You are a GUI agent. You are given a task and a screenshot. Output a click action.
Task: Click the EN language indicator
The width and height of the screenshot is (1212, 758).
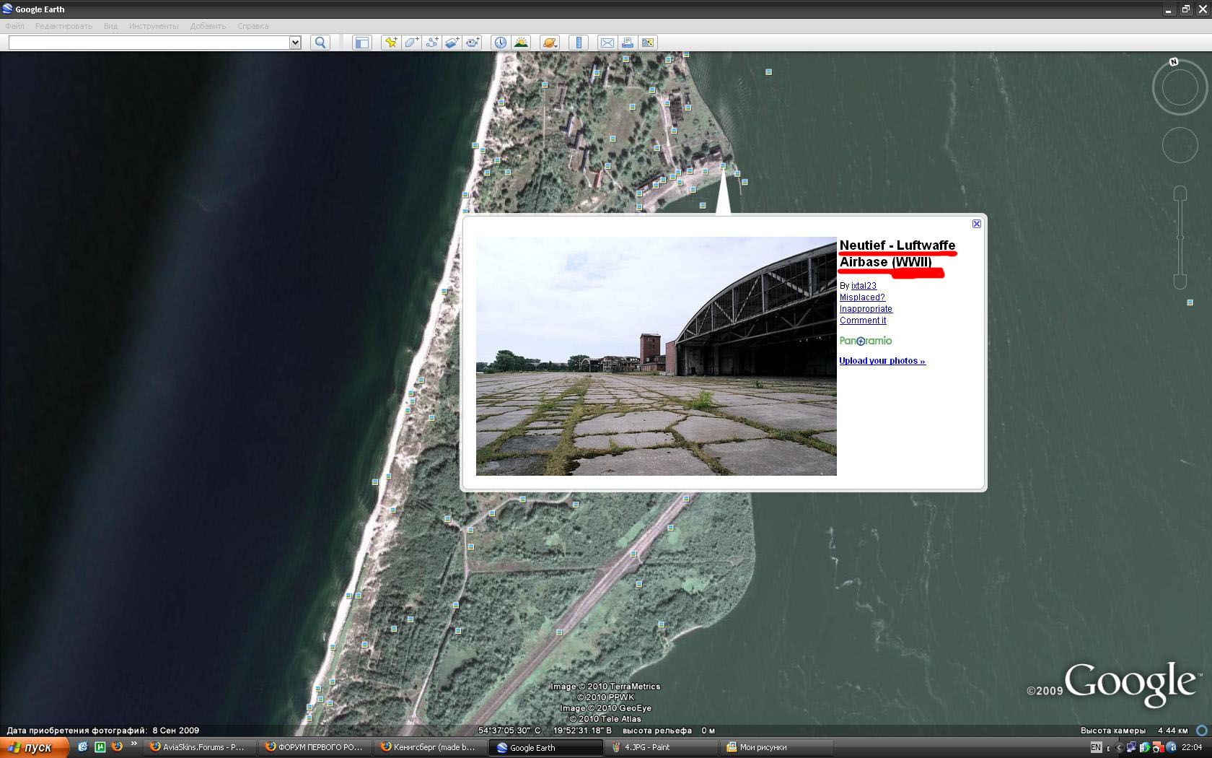tap(1096, 747)
